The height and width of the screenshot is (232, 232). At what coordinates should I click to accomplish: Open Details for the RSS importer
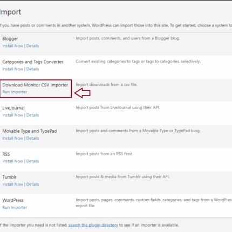[32, 161]
